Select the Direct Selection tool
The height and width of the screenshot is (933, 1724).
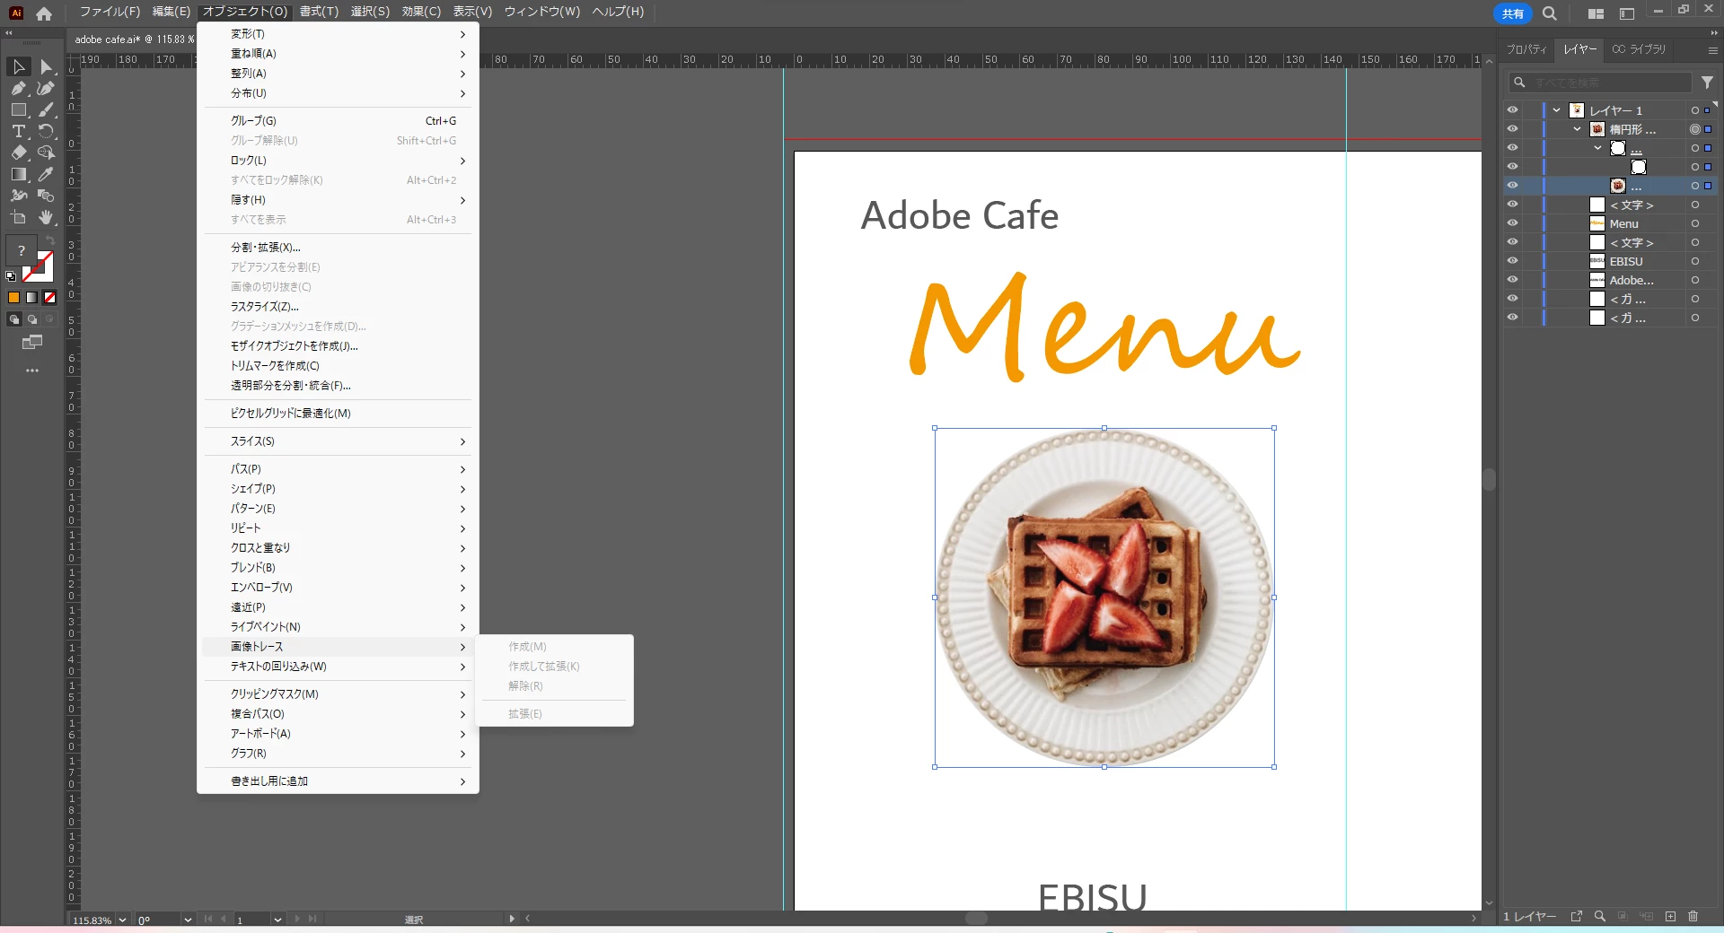[46, 67]
